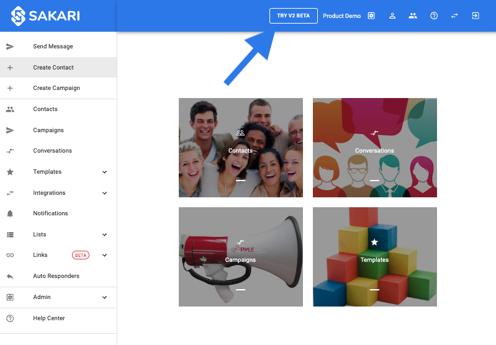The image size is (496, 345).
Task: Click the Lists text in the sidebar
Action: [x=40, y=235]
